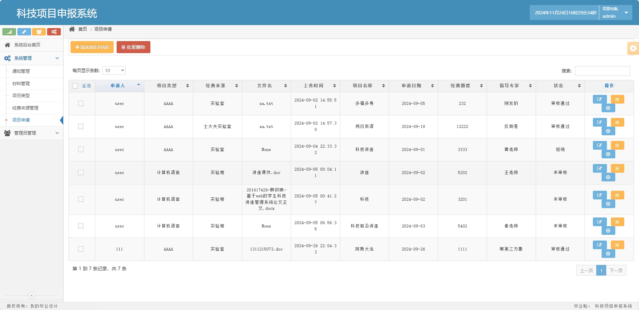The height and width of the screenshot is (310, 639).
Task: Edit the row with 讲座课件.doc
Action: pos(600,168)
